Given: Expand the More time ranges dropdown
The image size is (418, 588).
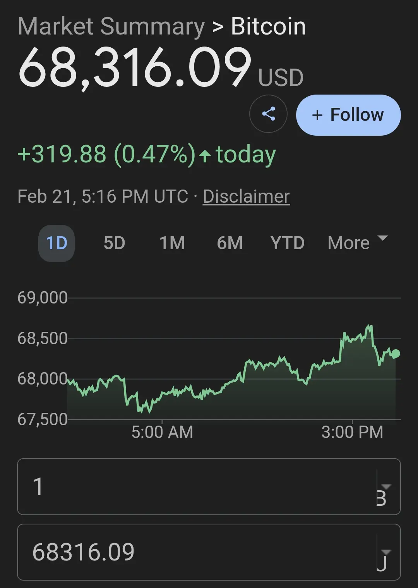Looking at the screenshot, I should point(357,243).
